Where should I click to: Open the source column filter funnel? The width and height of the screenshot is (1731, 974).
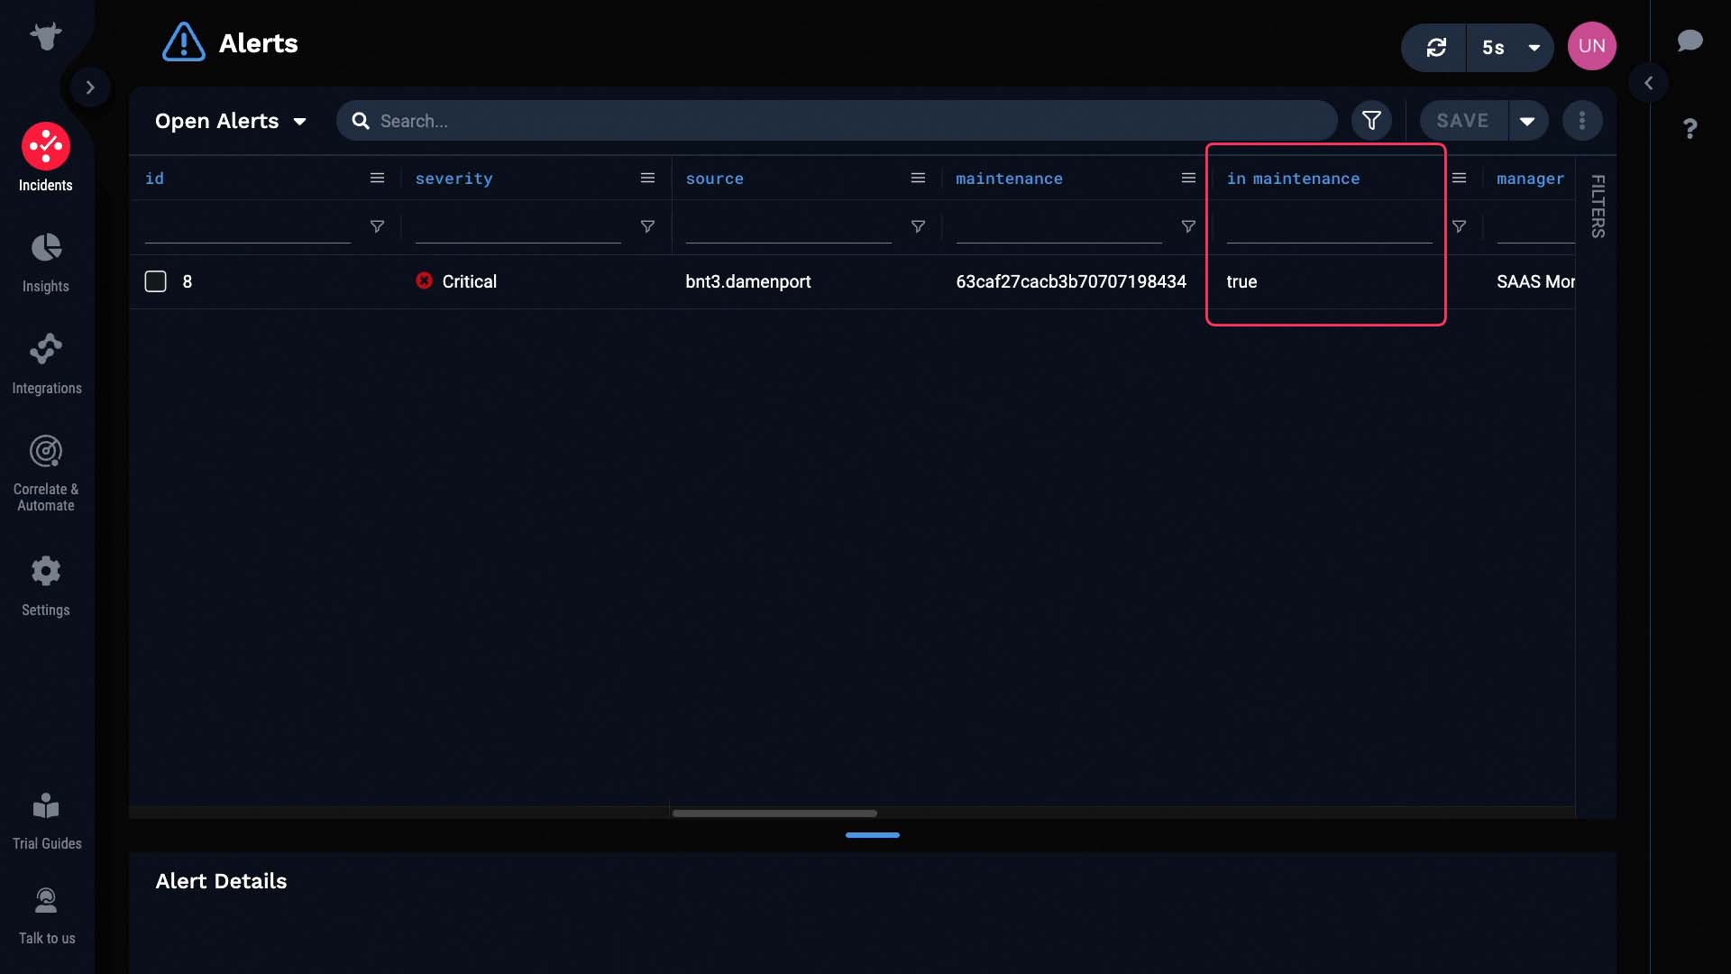pyautogui.click(x=918, y=226)
